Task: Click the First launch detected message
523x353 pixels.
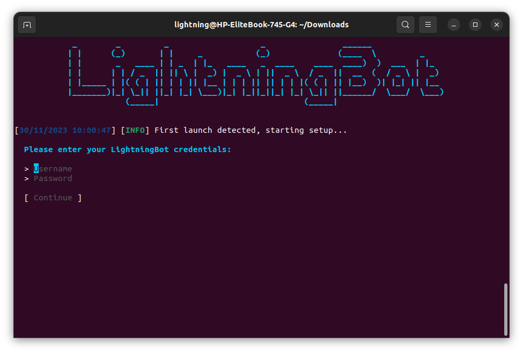Action: [x=252, y=130]
